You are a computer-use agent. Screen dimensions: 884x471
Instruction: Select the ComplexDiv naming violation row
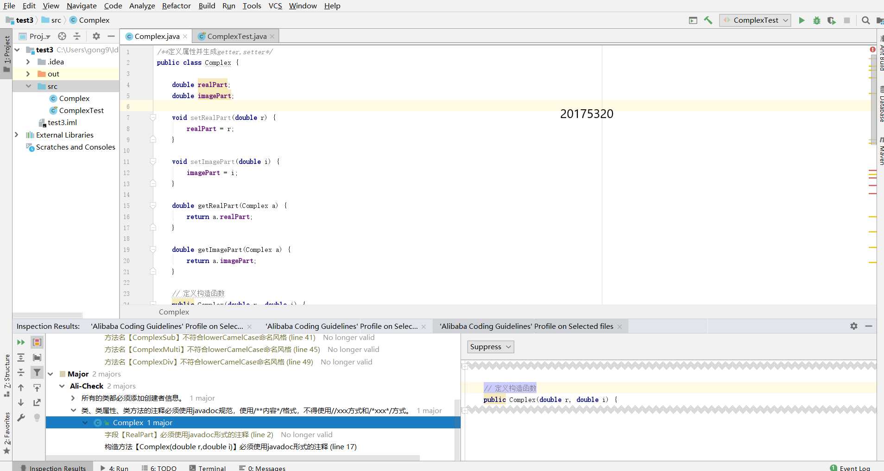[x=209, y=362]
